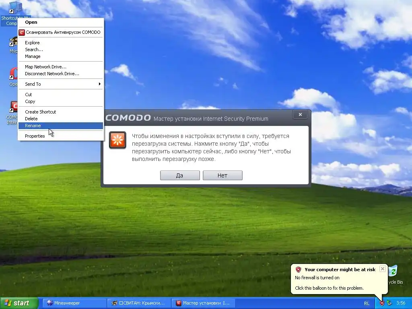The width and height of the screenshot is (412, 309).
Task: Click the orange COMODO restart icon in dialog
Action: 117,140
